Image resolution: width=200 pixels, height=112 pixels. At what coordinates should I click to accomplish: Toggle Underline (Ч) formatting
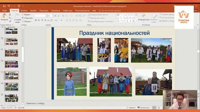pyautogui.click(x=42, y=20)
